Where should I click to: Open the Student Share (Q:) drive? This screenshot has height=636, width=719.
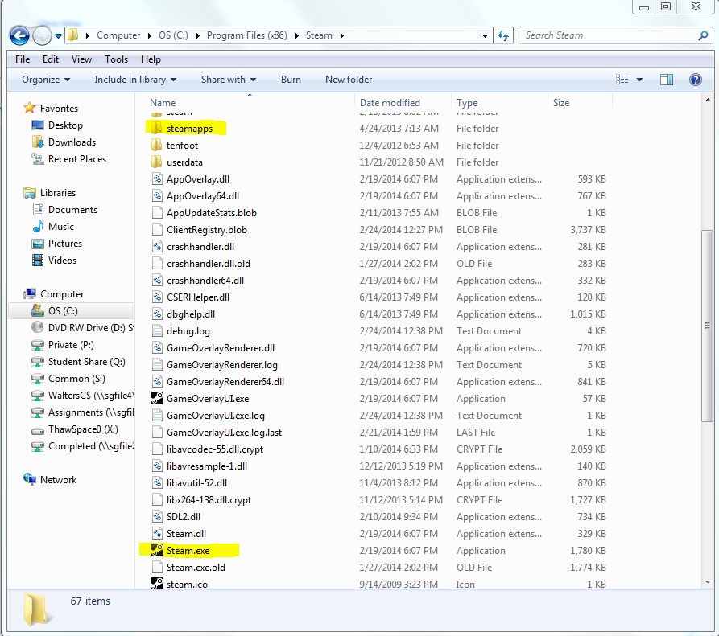click(87, 362)
